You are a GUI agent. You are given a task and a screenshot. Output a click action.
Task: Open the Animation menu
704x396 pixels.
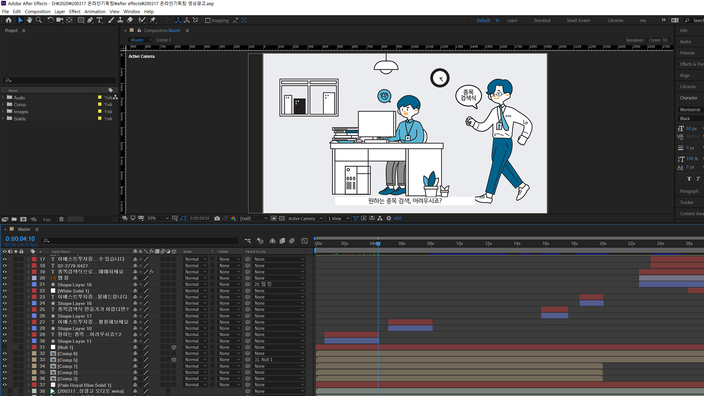(x=95, y=11)
